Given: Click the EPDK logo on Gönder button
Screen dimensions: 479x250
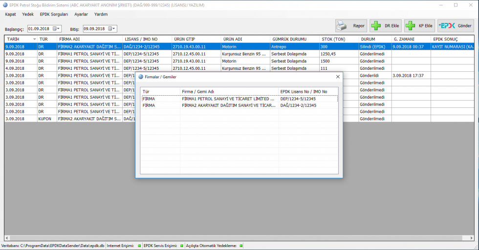Looking at the screenshot, I should [447, 26].
